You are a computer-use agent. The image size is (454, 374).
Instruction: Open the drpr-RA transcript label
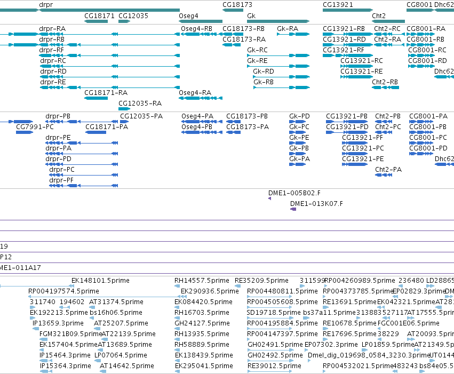coord(52,29)
